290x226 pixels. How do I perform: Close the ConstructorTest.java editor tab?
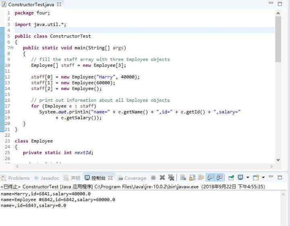(59, 4)
